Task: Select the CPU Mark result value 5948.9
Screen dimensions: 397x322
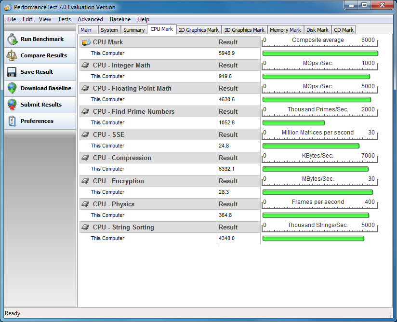Action: coord(226,53)
